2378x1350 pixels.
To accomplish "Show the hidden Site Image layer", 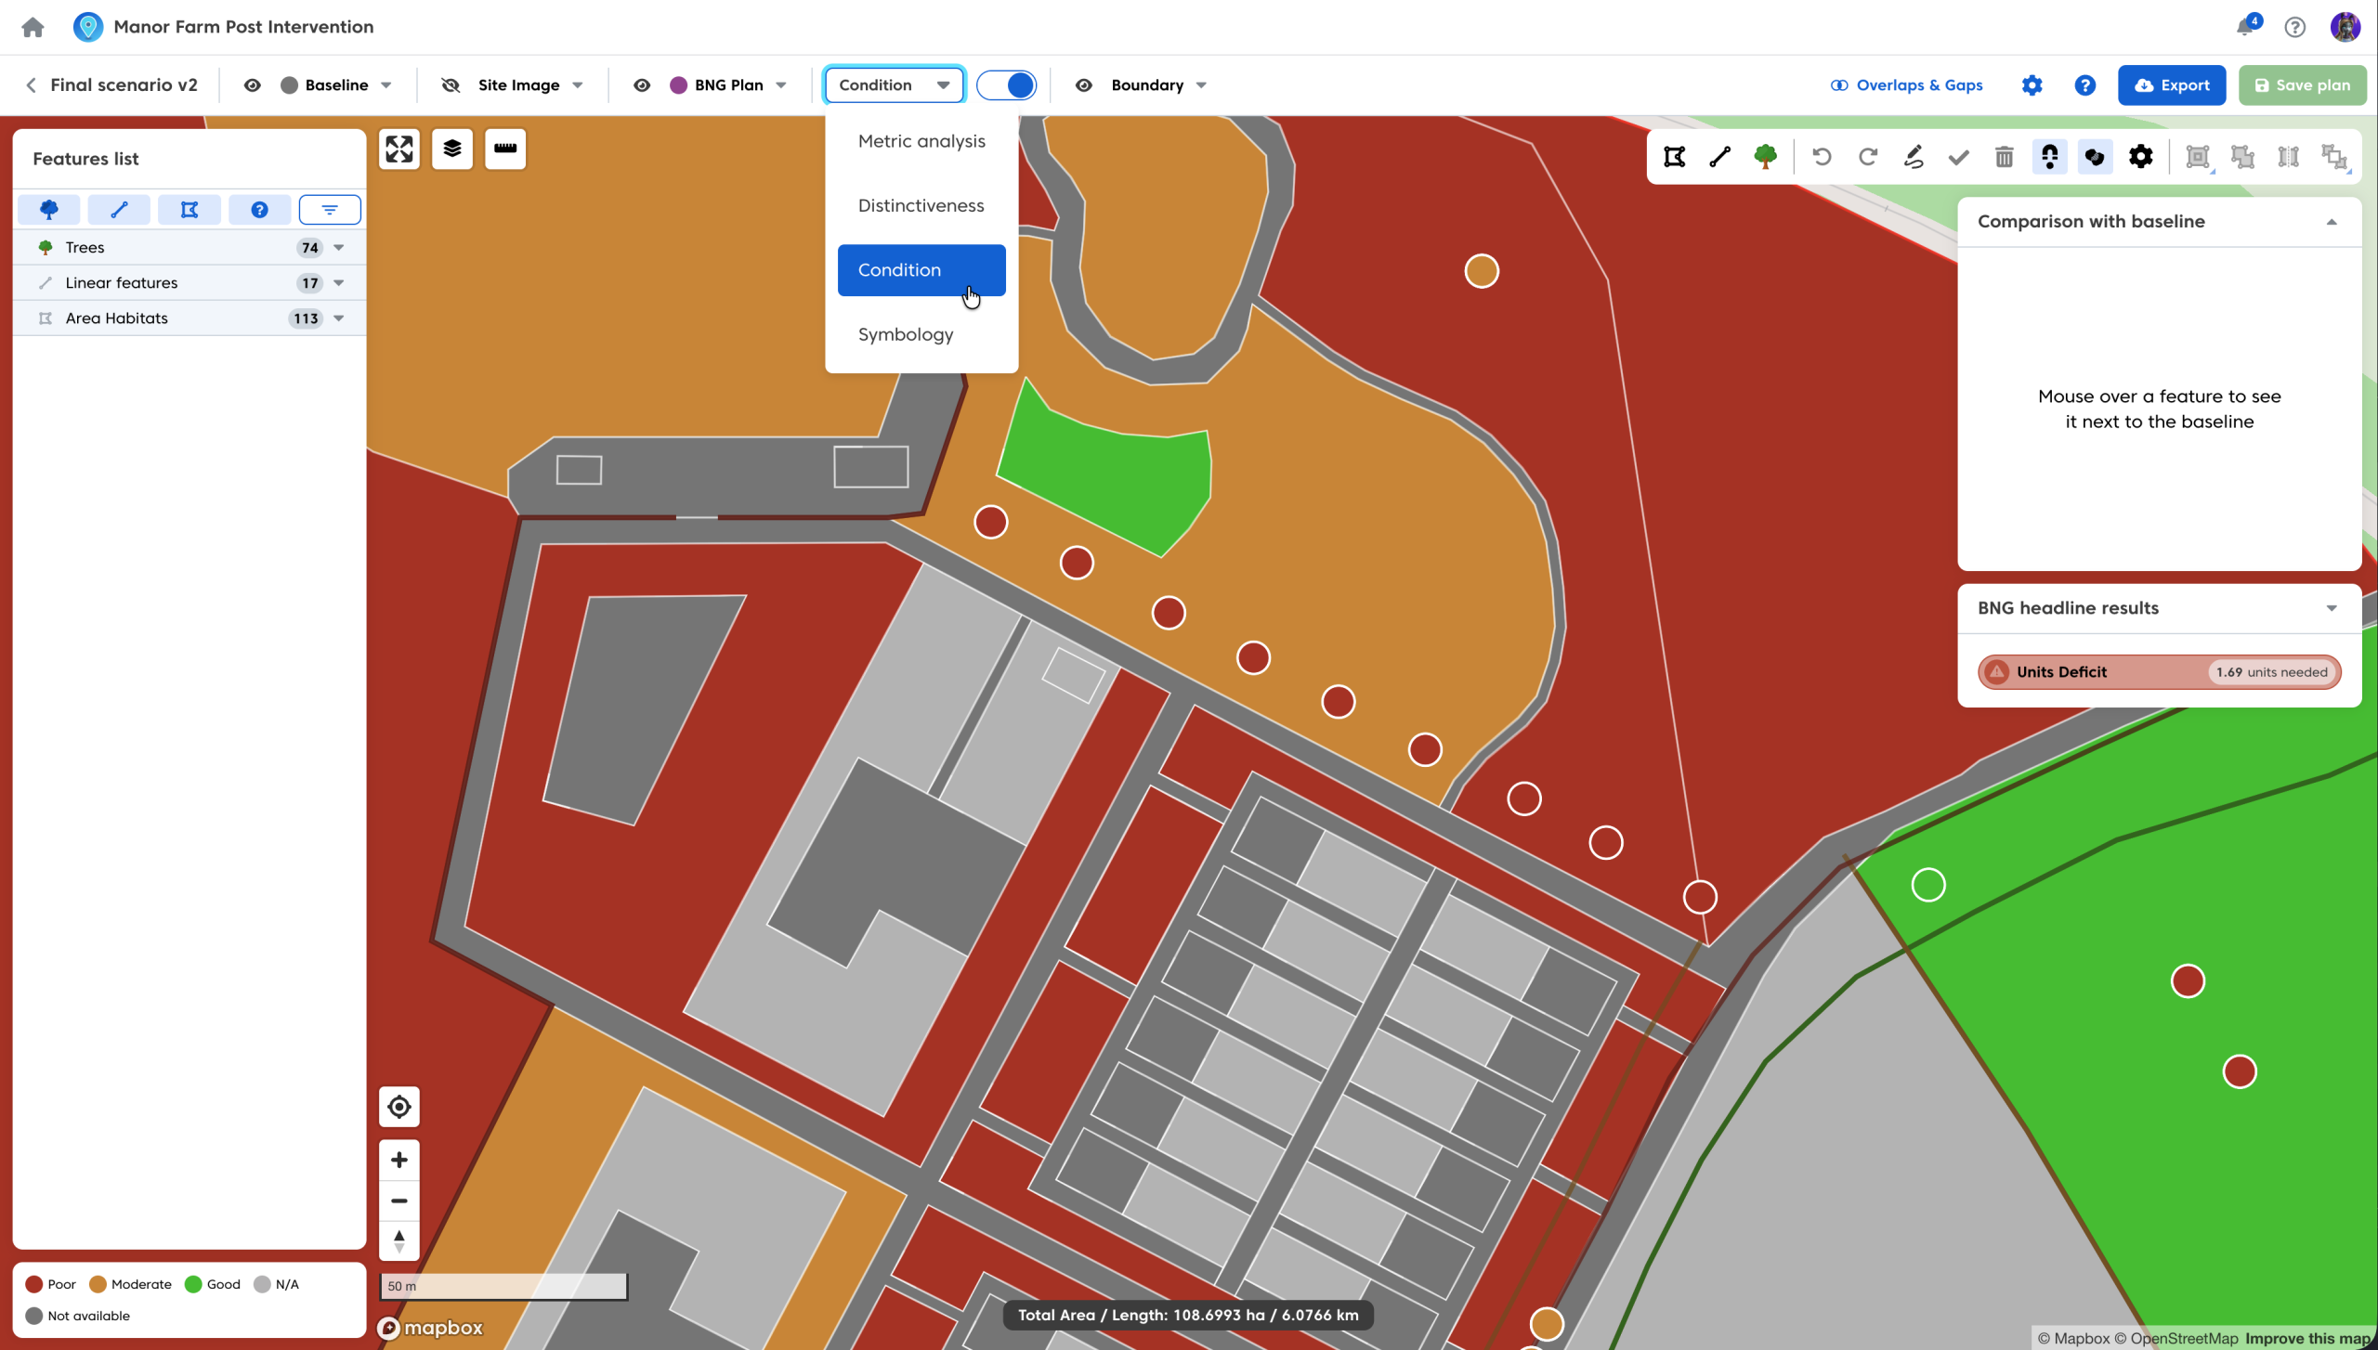I will click(x=451, y=85).
